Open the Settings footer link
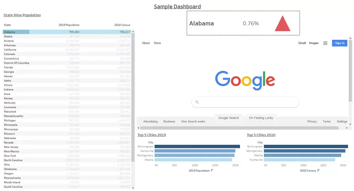The height and width of the screenshot is (191, 354). click(x=342, y=121)
